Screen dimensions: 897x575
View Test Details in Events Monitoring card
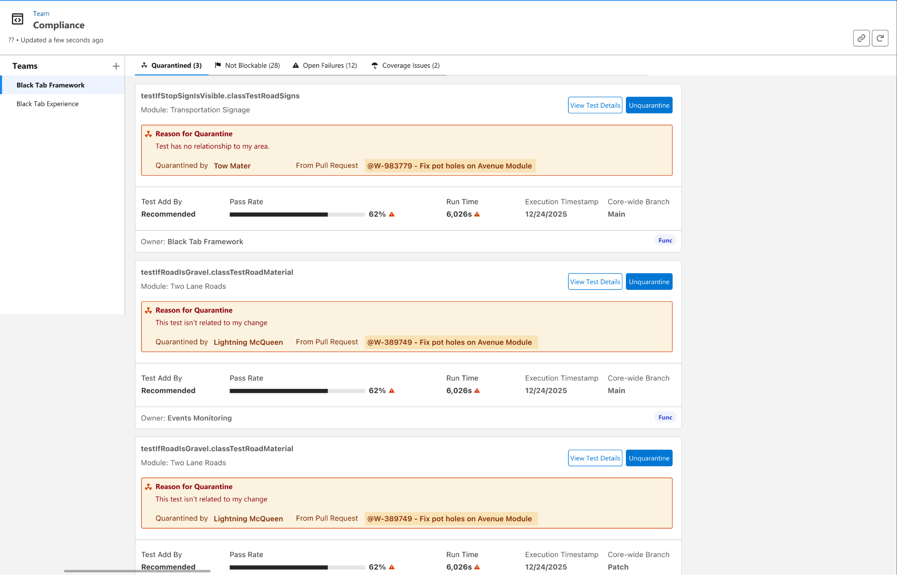coord(595,282)
